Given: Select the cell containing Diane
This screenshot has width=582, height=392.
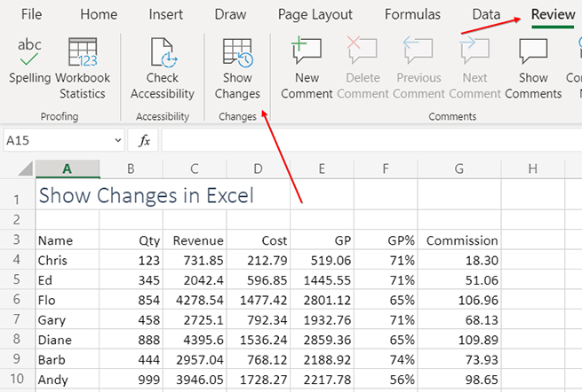Looking at the screenshot, I should (x=68, y=340).
